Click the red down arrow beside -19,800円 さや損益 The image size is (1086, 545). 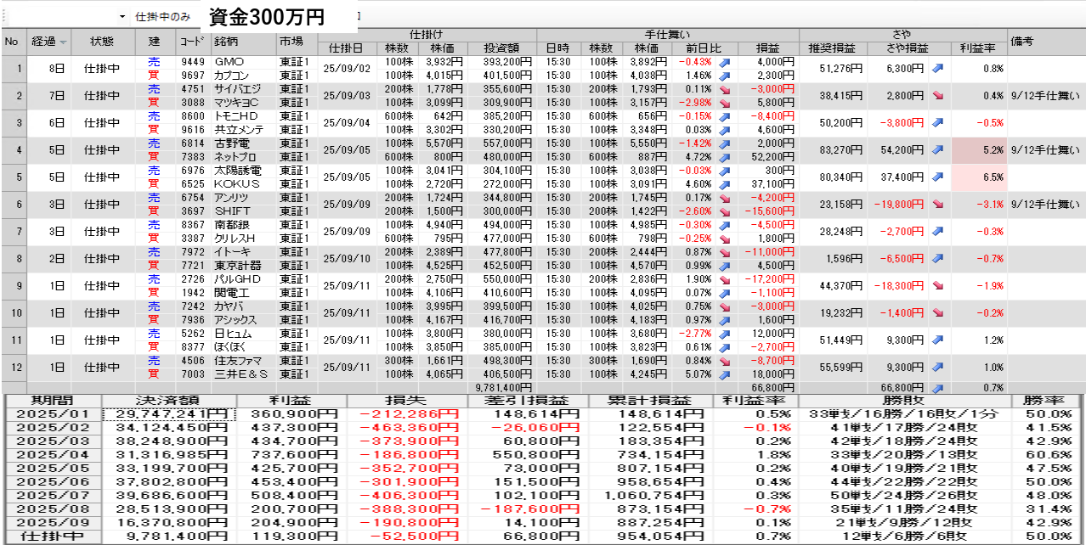tap(937, 205)
